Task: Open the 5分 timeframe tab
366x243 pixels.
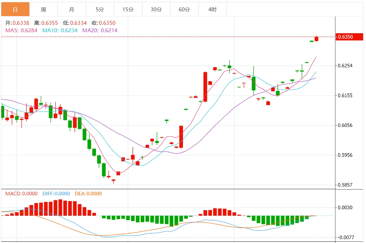Action: tap(100, 9)
